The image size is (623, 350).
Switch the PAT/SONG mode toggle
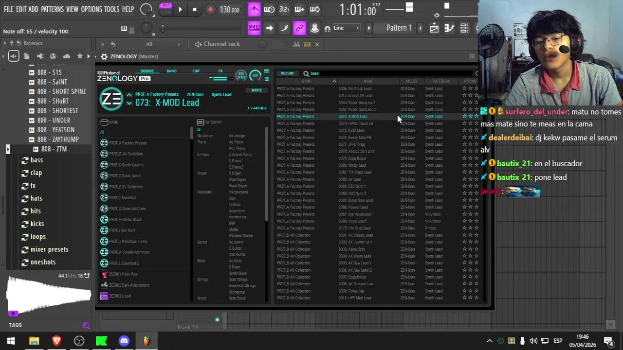pyautogui.click(x=166, y=9)
